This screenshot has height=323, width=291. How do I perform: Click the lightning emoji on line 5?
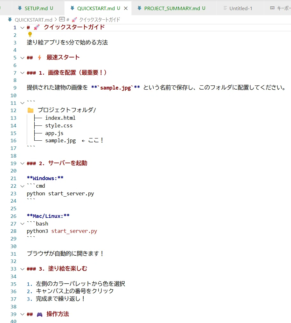point(40,57)
